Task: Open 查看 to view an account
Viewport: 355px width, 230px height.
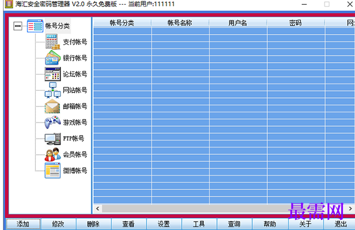Action: [129, 224]
